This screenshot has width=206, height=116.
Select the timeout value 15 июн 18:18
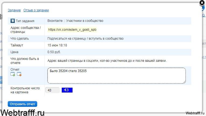click(x=57, y=45)
